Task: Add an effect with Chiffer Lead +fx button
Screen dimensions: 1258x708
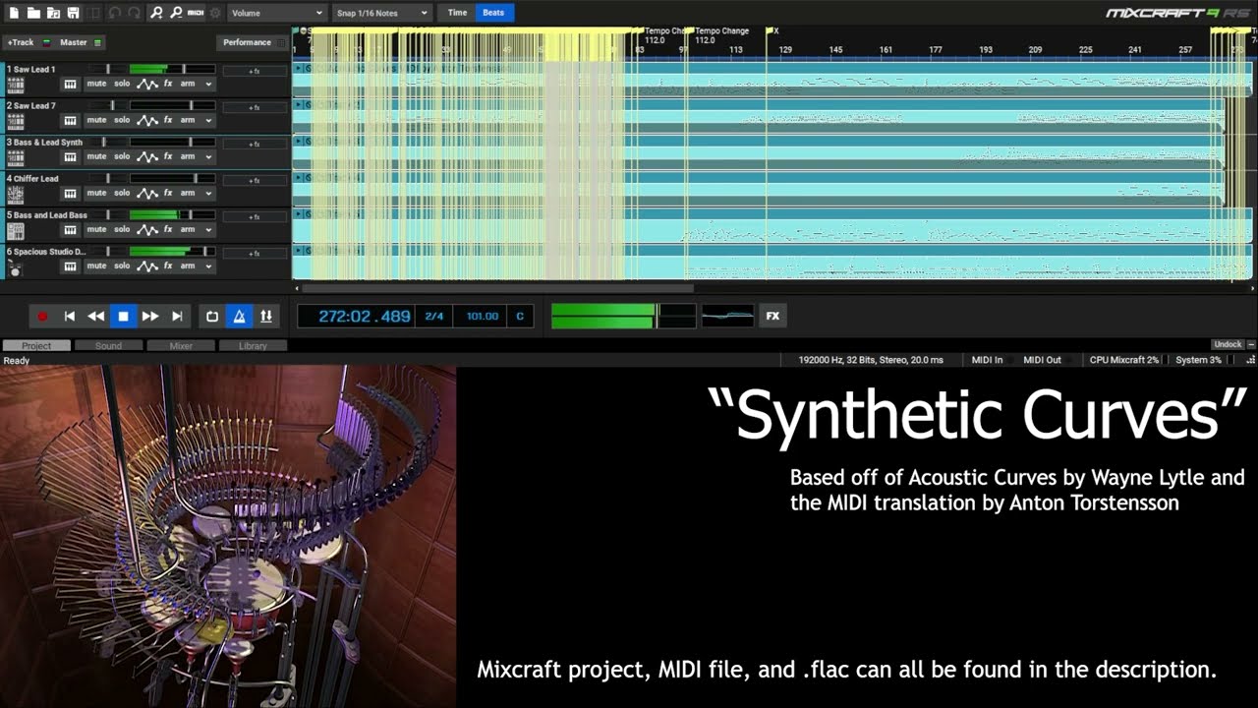Action: click(254, 180)
